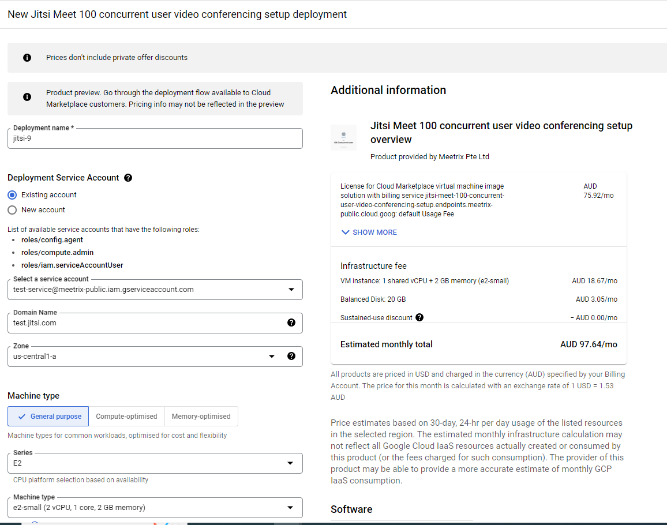Open the service account dropdown
Viewport: 667px width, 525px height.
point(292,289)
